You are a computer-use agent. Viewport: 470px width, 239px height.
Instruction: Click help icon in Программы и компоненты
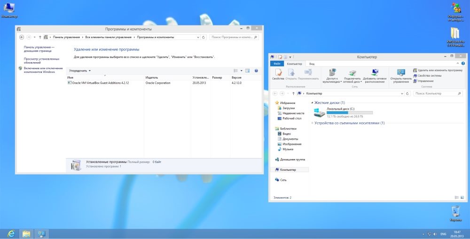pyautogui.click(x=256, y=71)
